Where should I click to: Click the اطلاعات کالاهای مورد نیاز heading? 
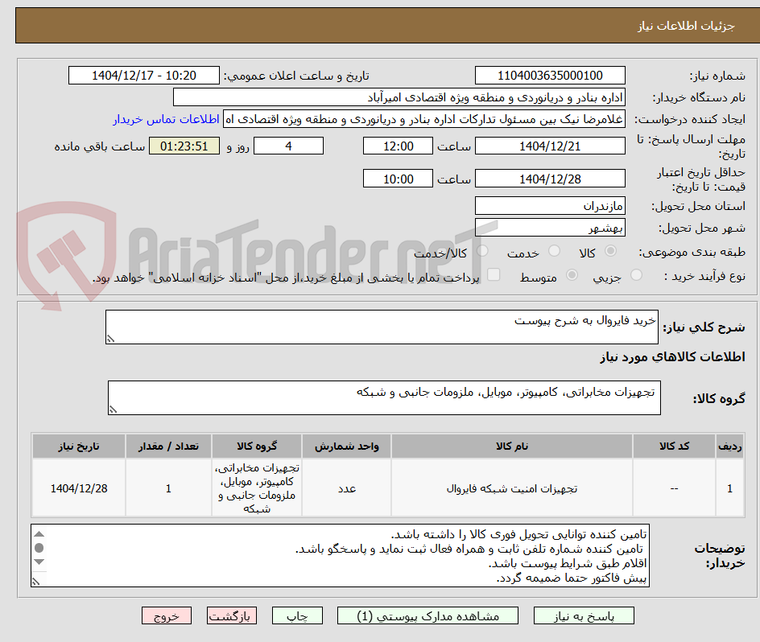click(x=672, y=357)
